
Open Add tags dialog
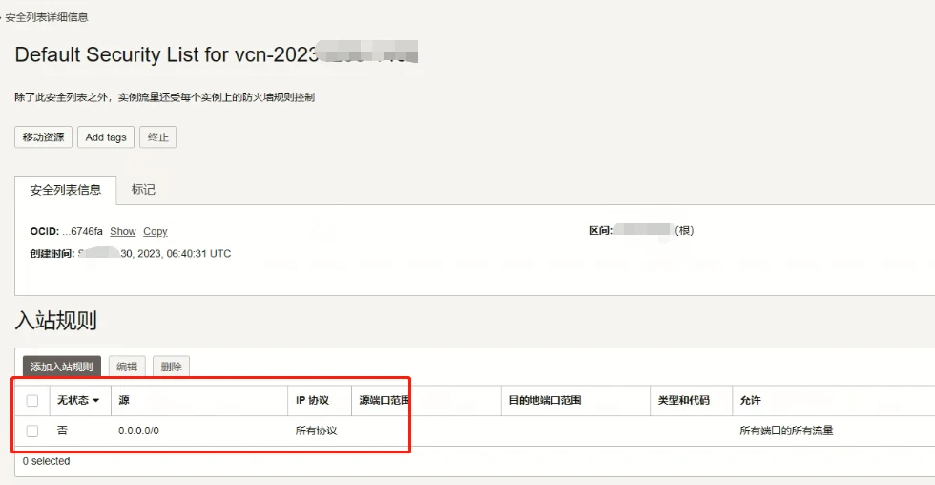(106, 137)
